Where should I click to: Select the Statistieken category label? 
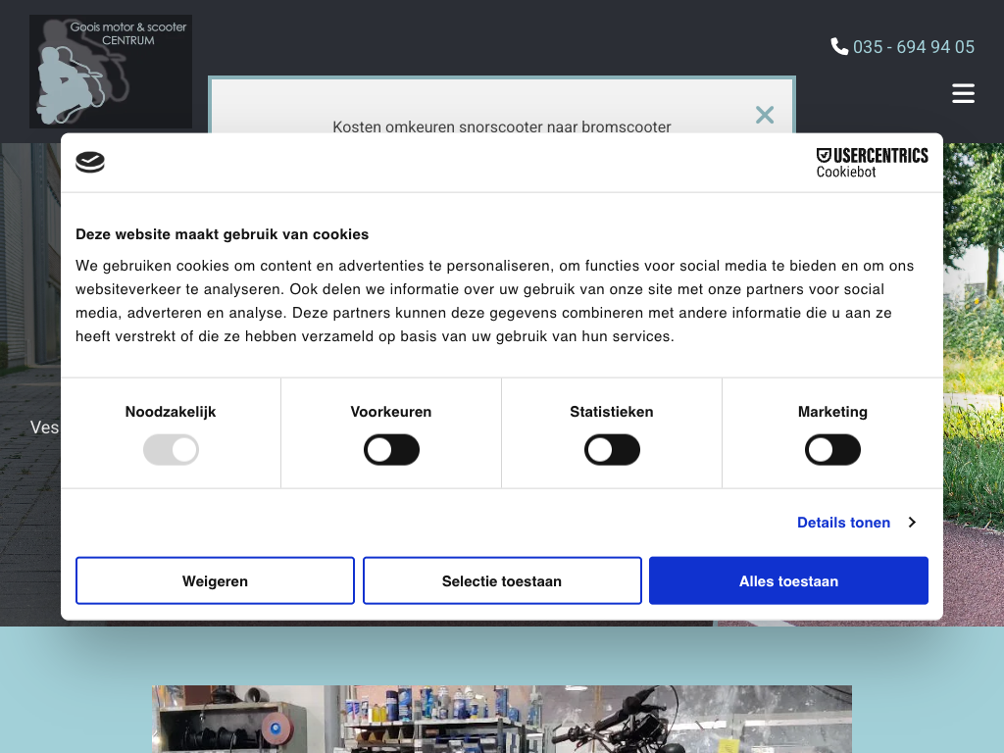click(x=612, y=412)
